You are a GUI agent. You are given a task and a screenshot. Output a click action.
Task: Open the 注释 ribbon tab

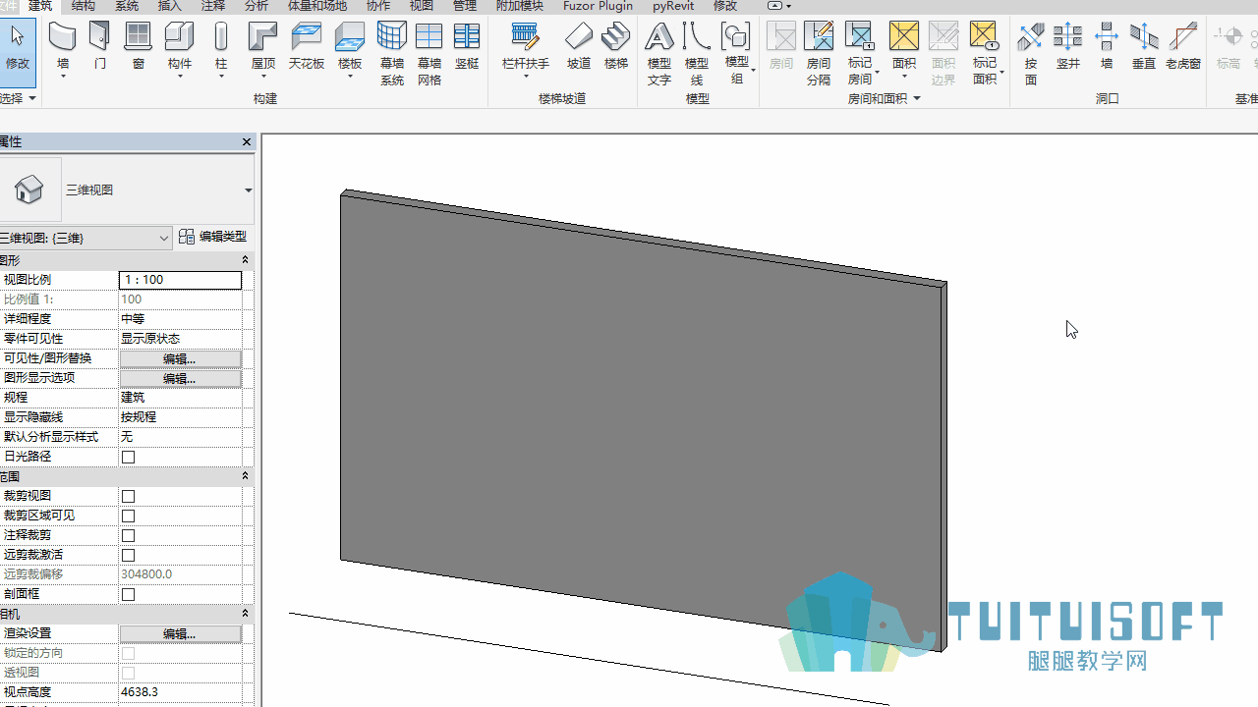tap(213, 6)
